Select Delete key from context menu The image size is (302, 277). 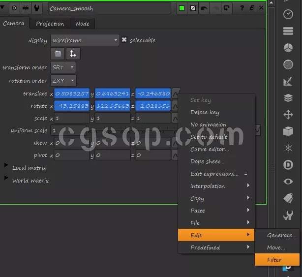(x=216, y=112)
